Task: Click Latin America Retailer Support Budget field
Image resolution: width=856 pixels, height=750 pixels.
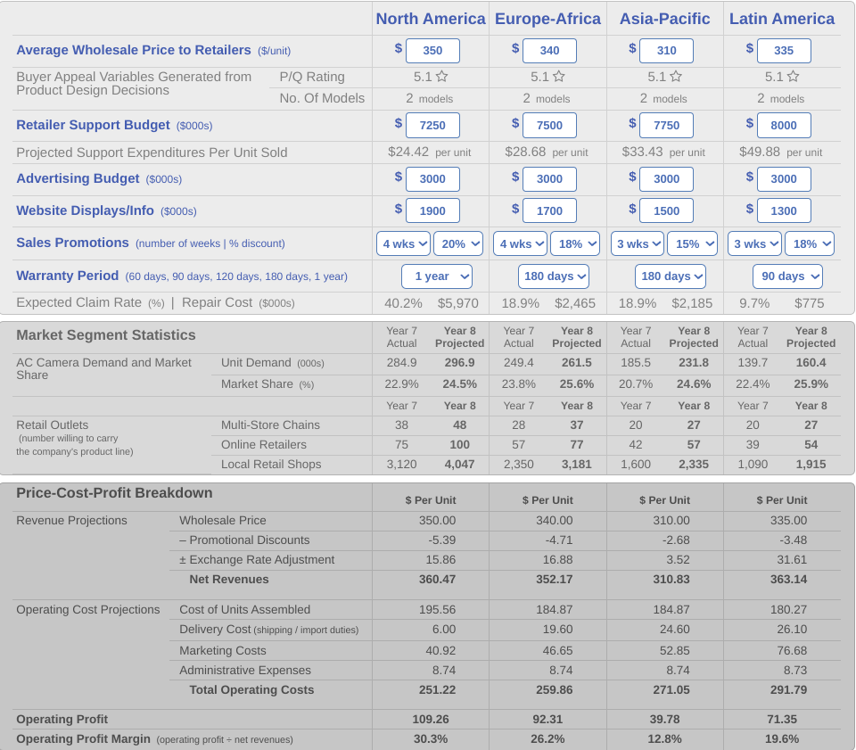Action: (x=784, y=126)
